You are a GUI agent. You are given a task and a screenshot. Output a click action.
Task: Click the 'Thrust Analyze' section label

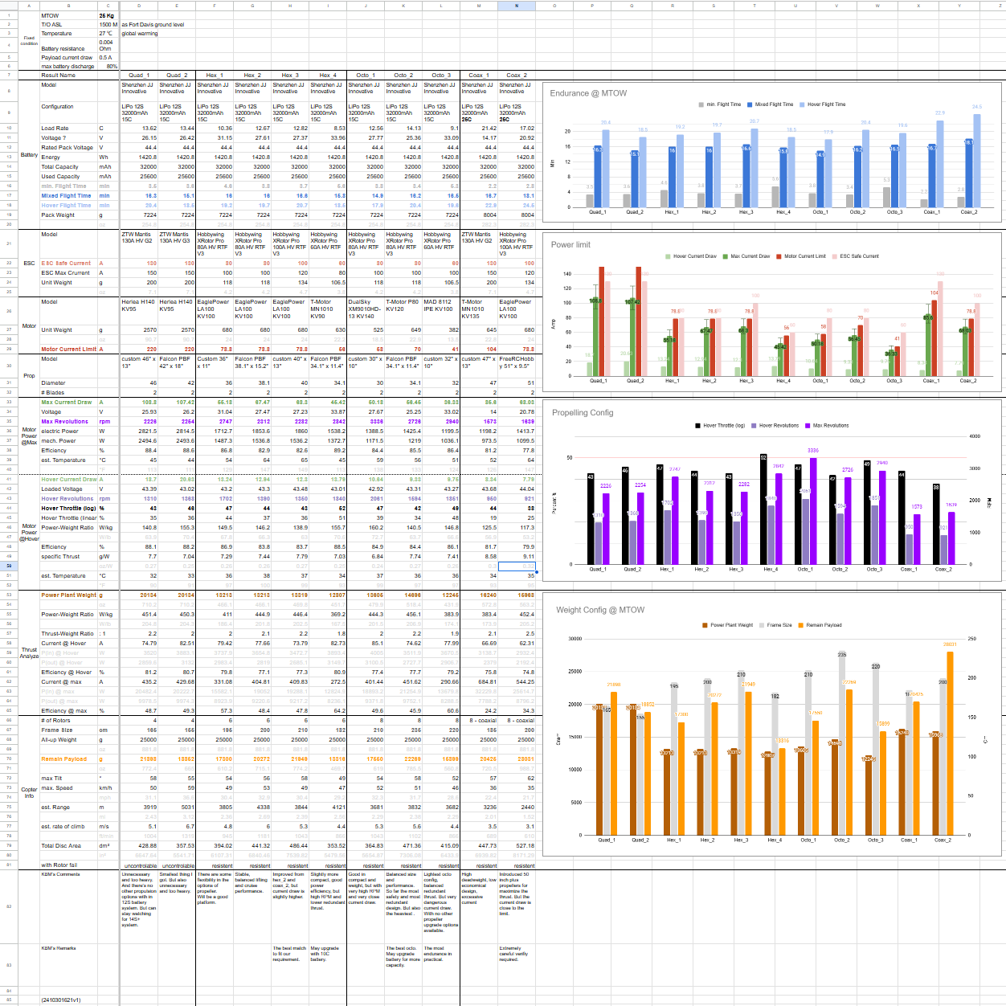pyautogui.click(x=29, y=652)
